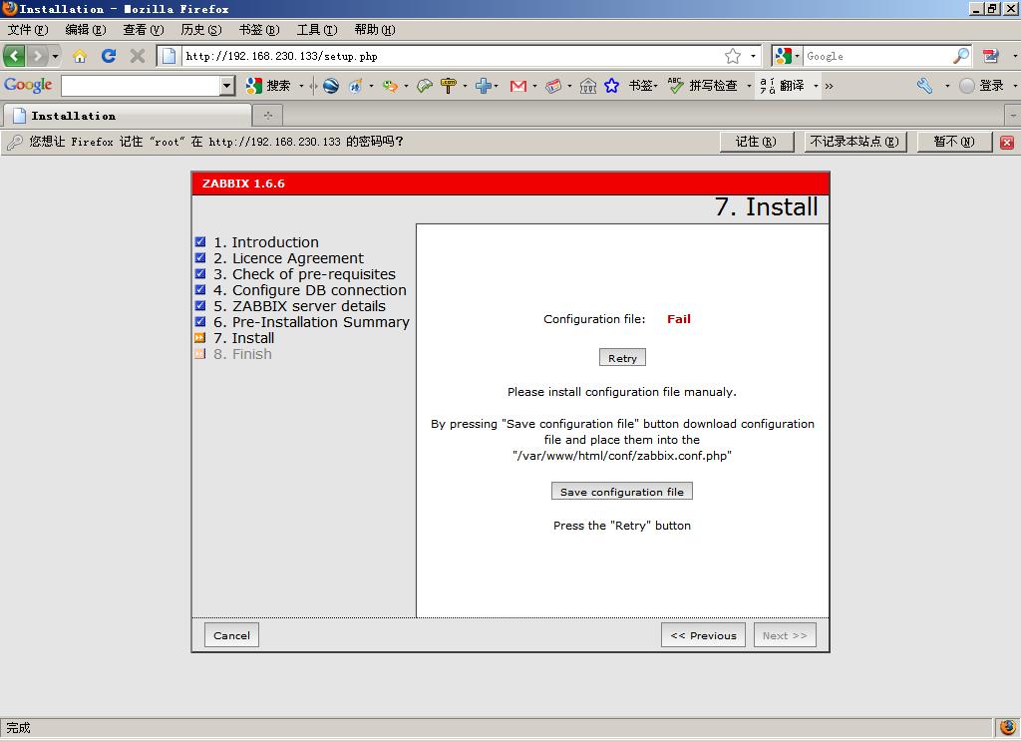The width and height of the screenshot is (1021, 742).
Task: Close the password notification bar
Action: pos(1007,142)
